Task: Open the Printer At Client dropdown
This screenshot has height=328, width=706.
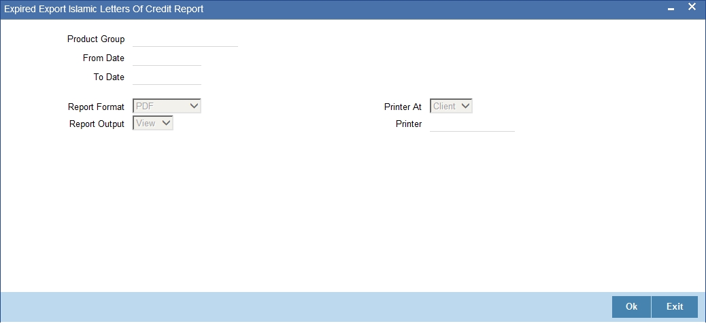Action: point(451,106)
